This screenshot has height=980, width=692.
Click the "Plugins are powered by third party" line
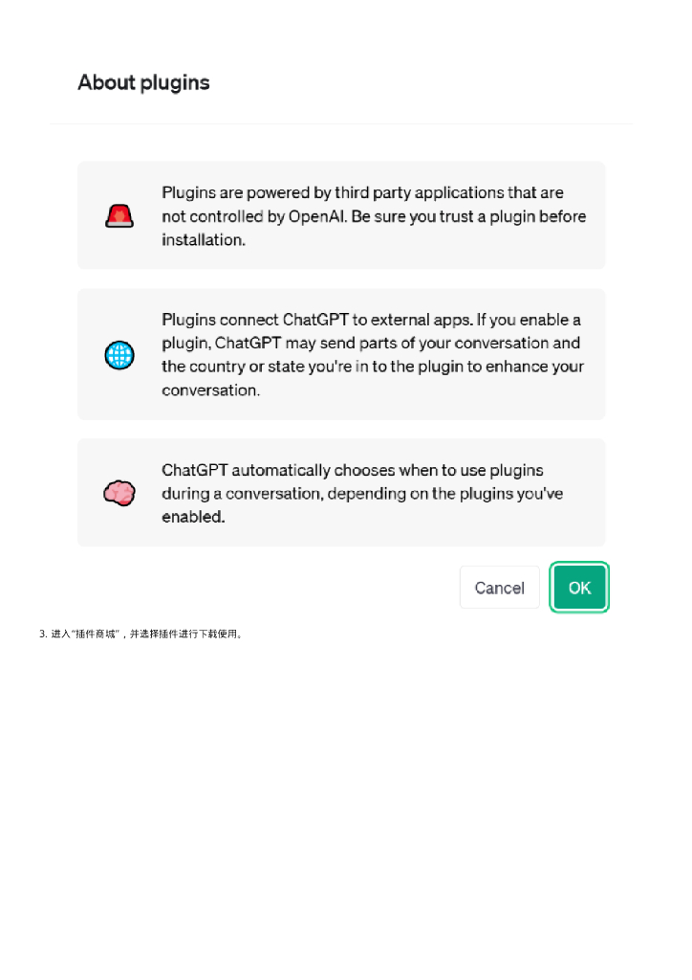point(362,192)
